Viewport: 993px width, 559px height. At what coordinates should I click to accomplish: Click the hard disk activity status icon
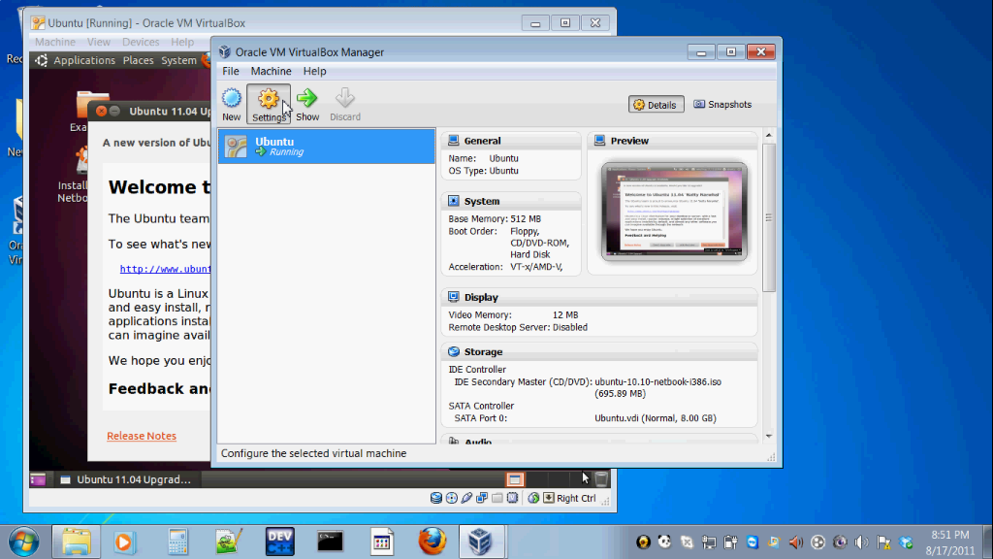(x=436, y=498)
